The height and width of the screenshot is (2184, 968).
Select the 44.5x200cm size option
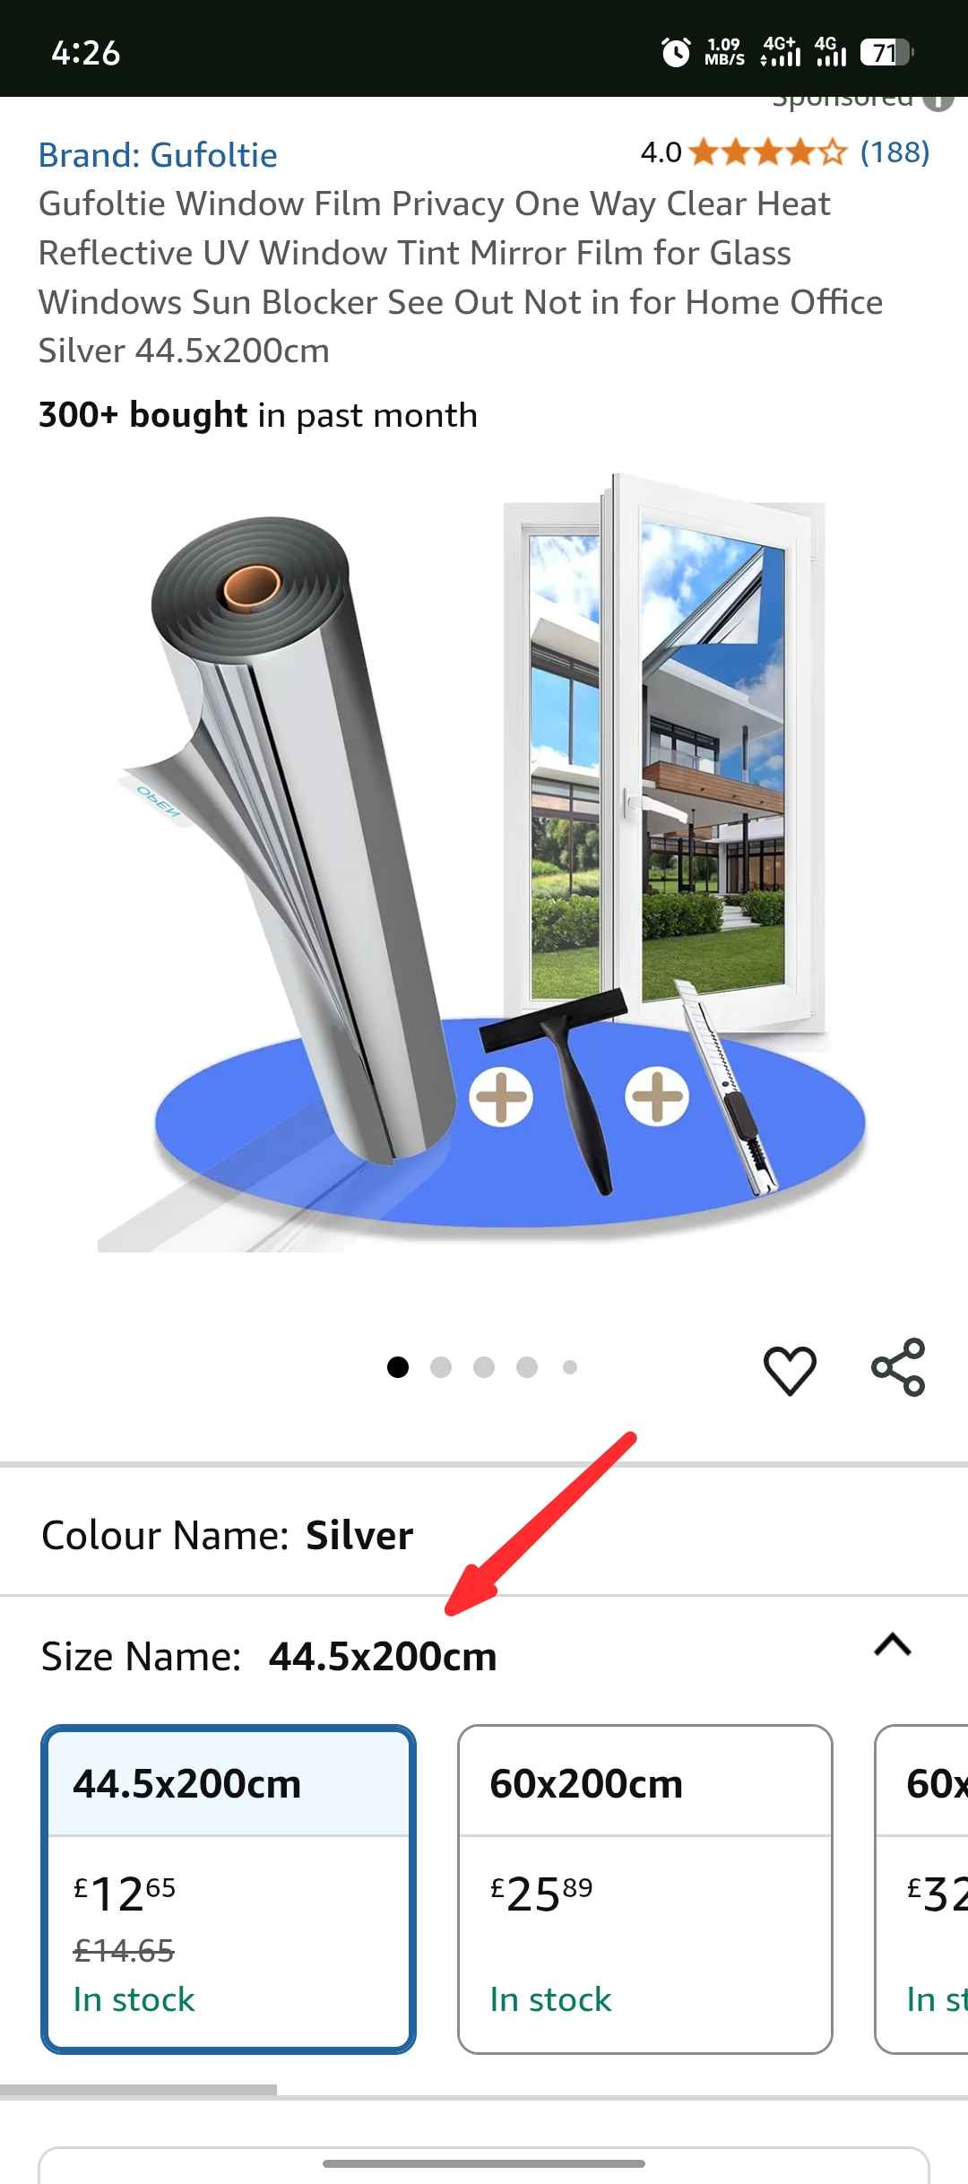pyautogui.click(x=229, y=1889)
